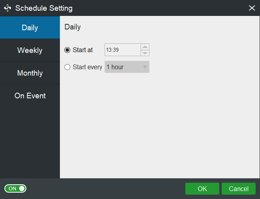
Task: Open the Weekly schedule tab
Action: 30,51
